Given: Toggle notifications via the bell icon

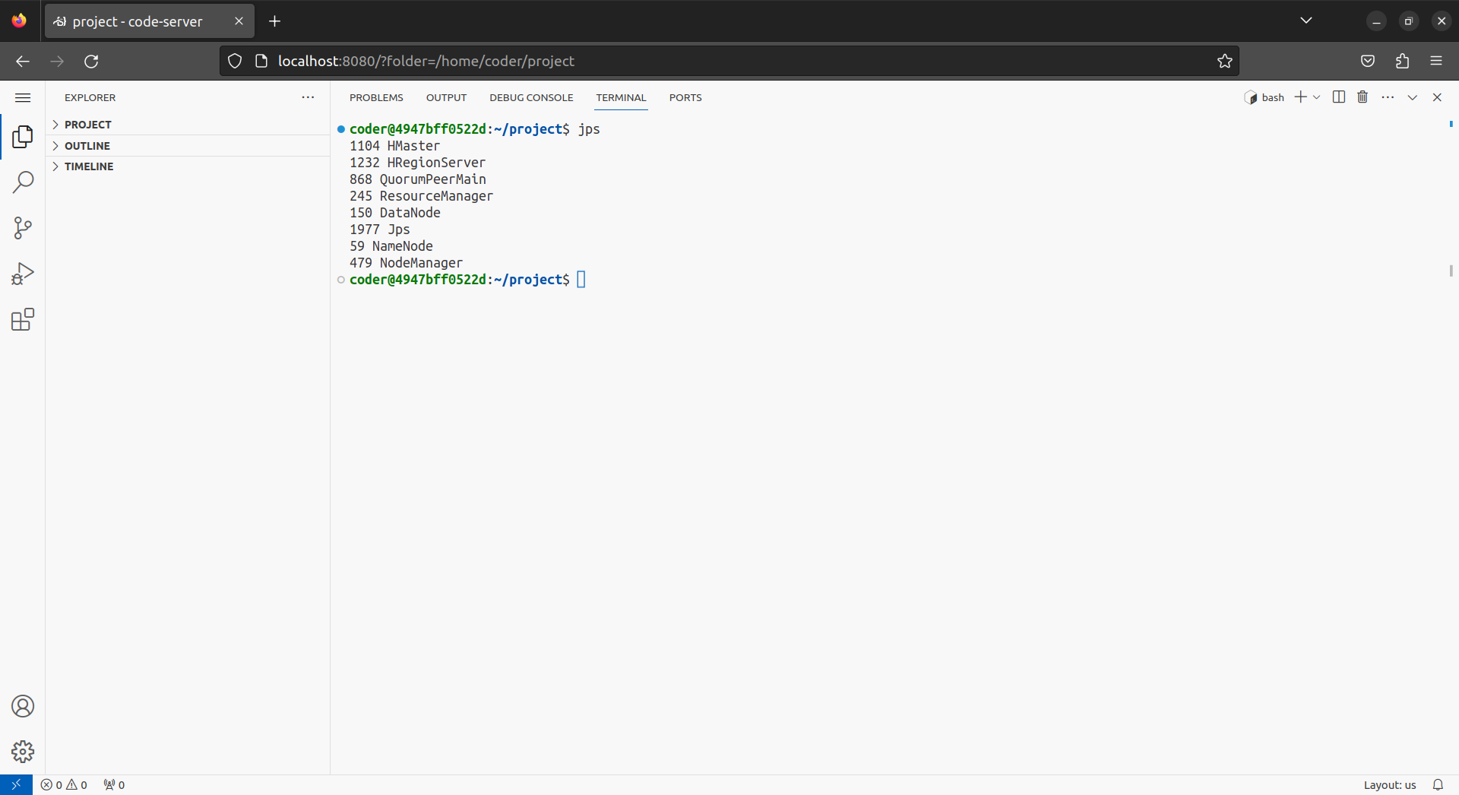Looking at the screenshot, I should [x=1438, y=784].
